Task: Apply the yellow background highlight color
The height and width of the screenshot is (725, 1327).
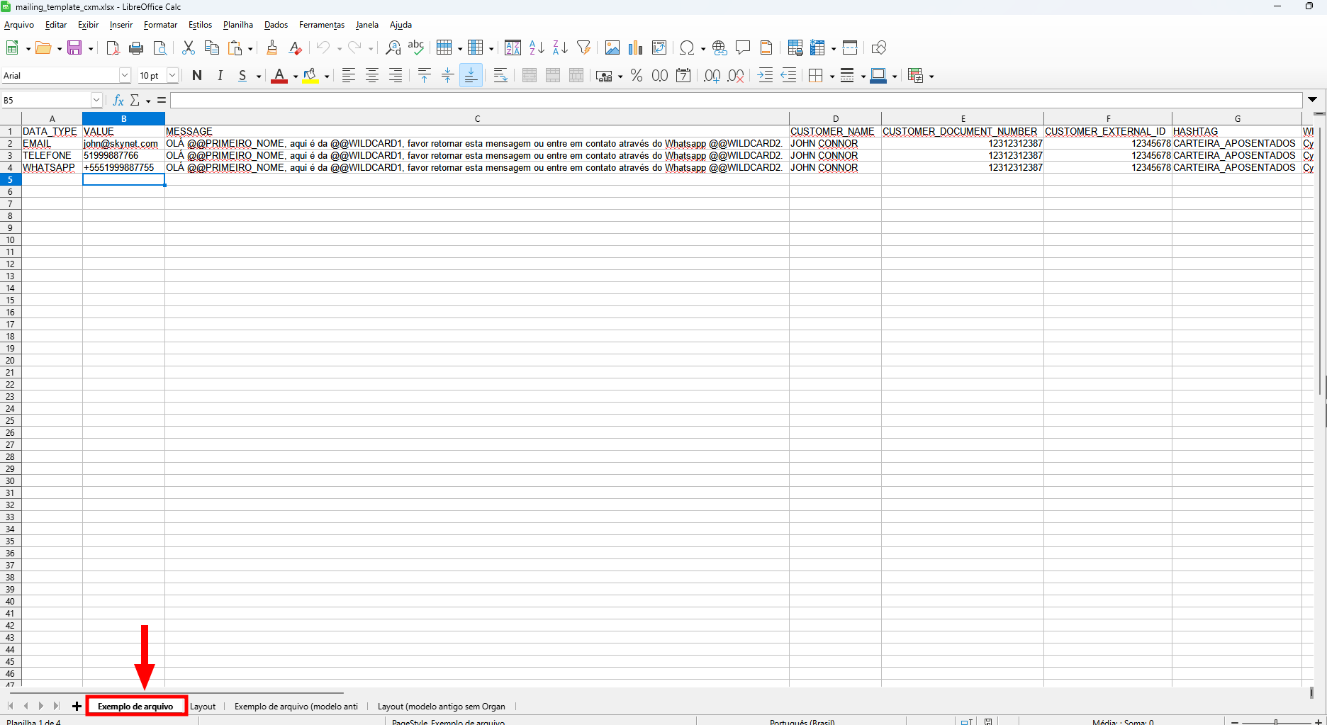Action: [x=310, y=75]
